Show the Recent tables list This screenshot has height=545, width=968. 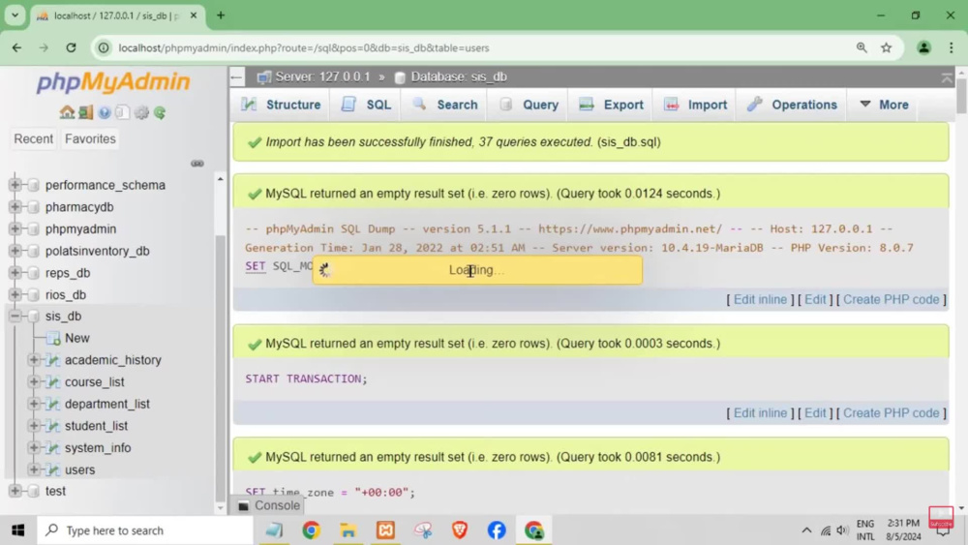[33, 138]
